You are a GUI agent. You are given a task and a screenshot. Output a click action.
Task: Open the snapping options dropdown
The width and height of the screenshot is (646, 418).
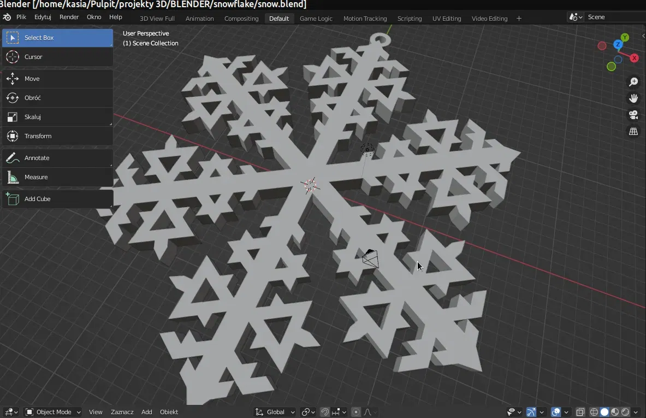tap(339, 412)
